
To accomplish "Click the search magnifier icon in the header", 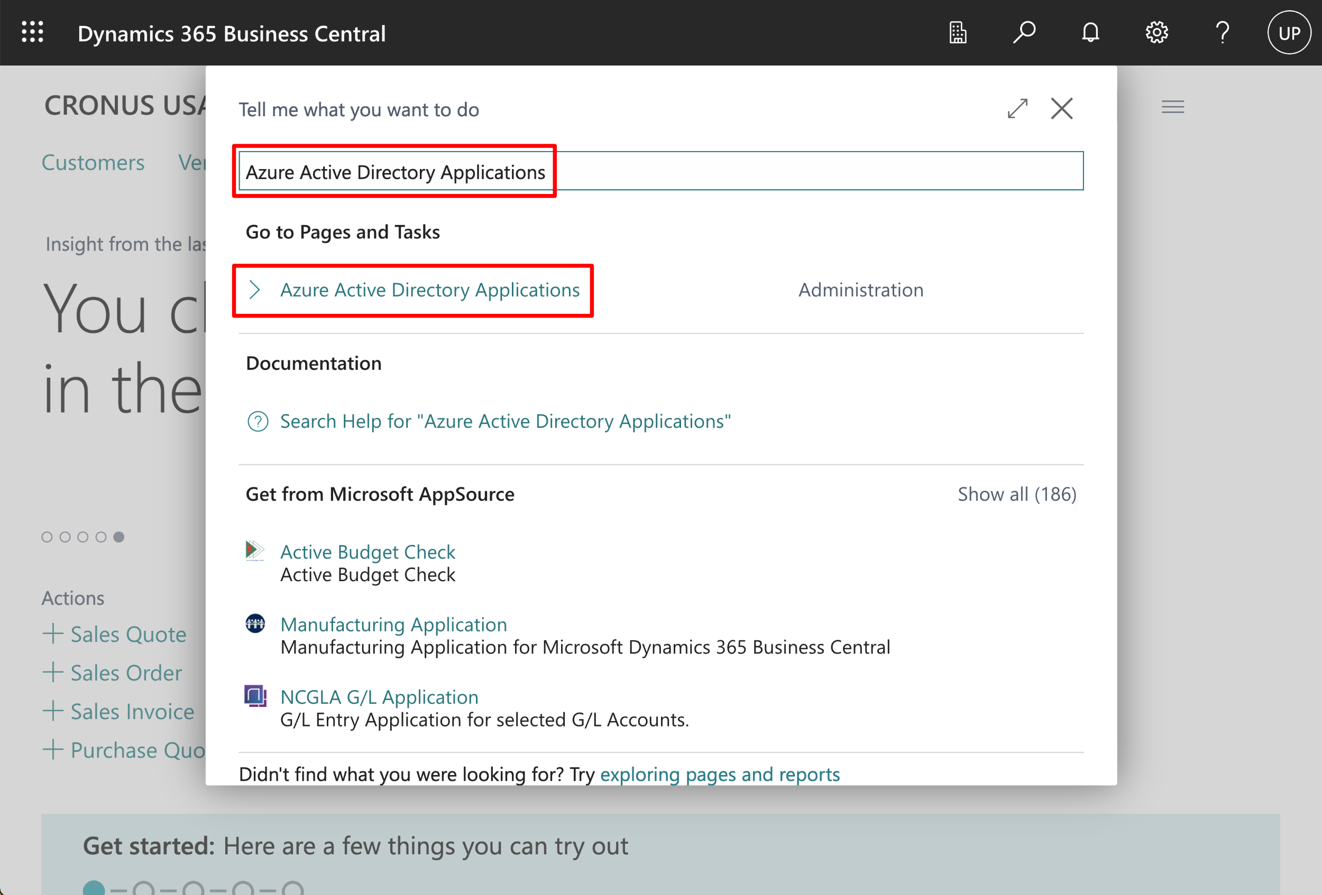I will [x=1024, y=32].
